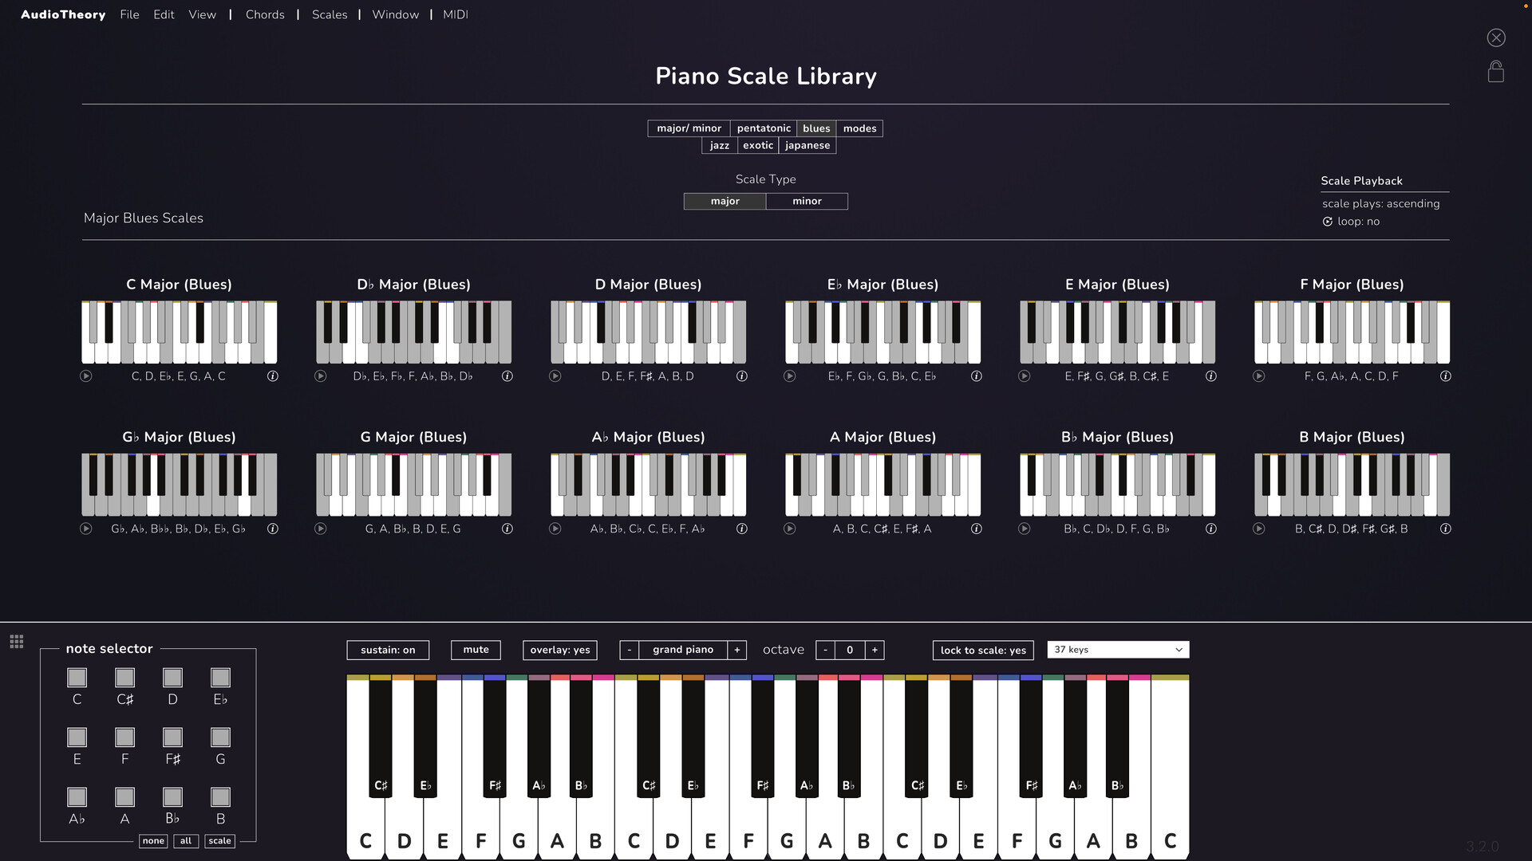The width and height of the screenshot is (1532, 861).
Task: Select the major/ minor scale category
Action: point(689,128)
